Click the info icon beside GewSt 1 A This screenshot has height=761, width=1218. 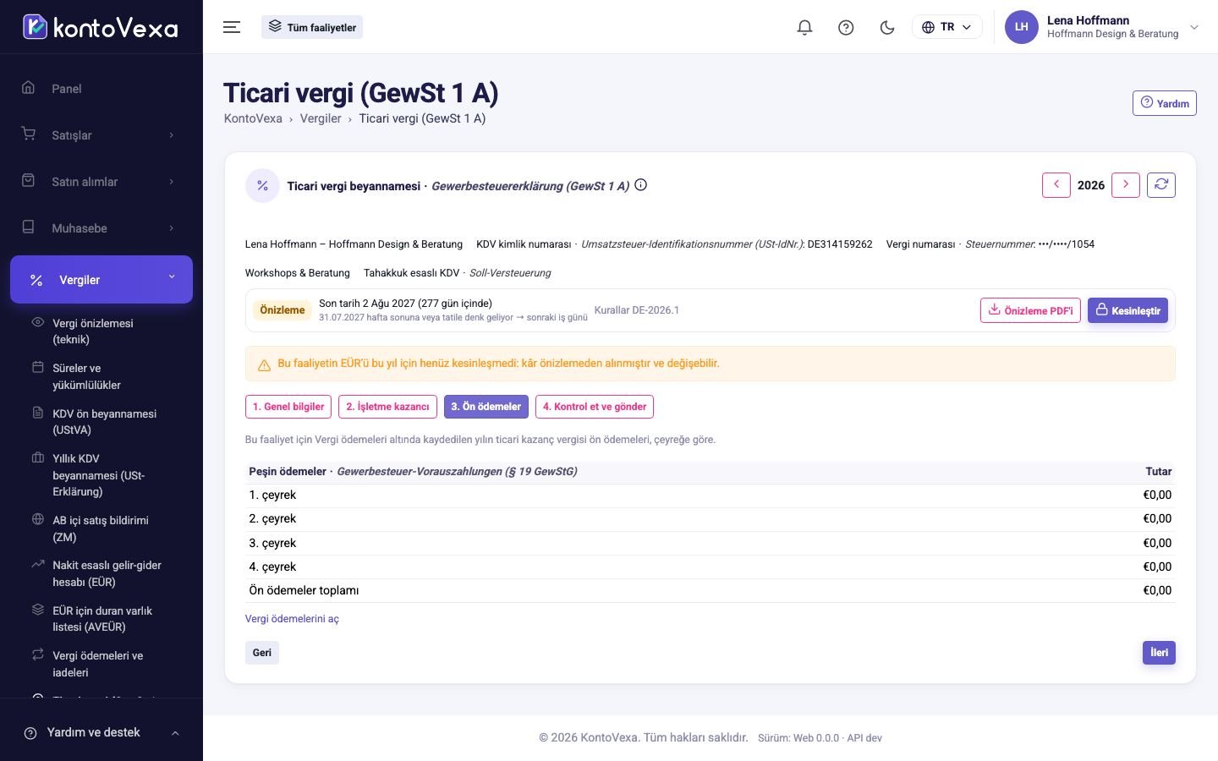point(641,185)
